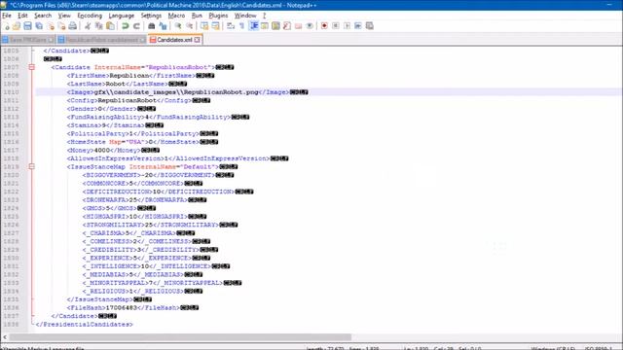
Task: Open the Settings menu
Action: pyautogui.click(x=151, y=16)
